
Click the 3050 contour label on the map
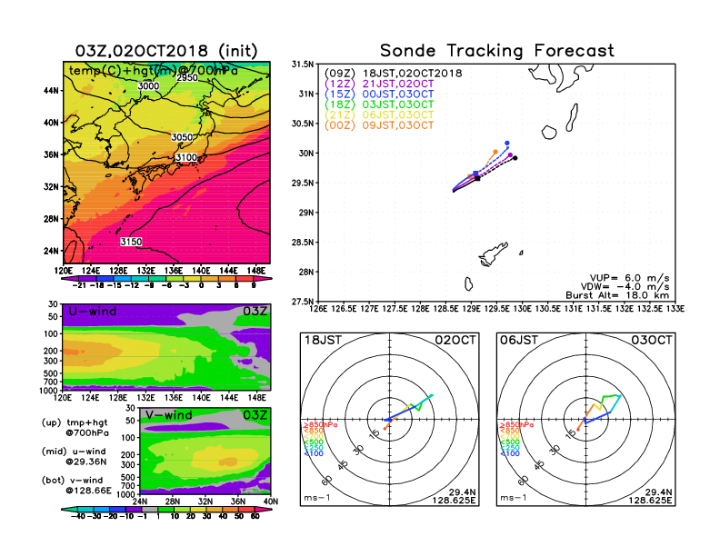[182, 137]
